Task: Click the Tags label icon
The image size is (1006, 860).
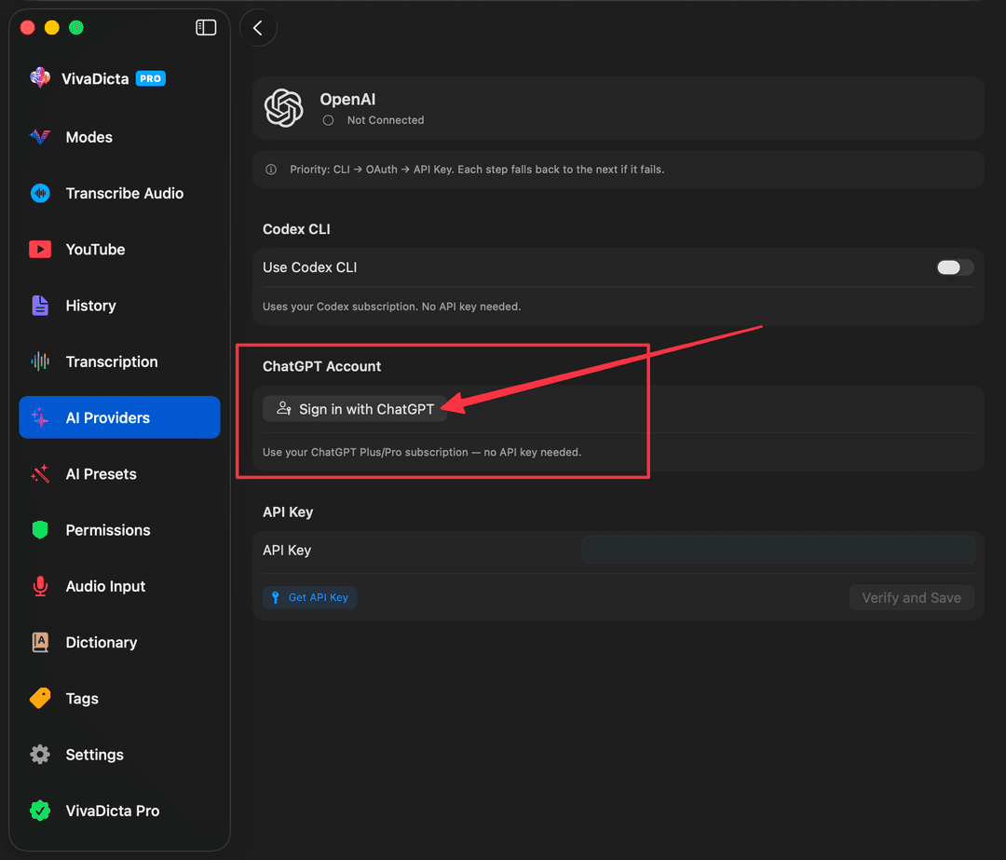Action: (x=39, y=698)
